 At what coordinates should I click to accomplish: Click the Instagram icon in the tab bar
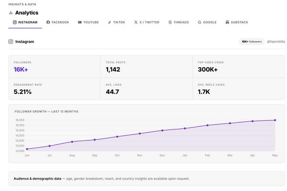[15, 22]
